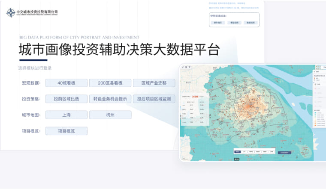Launch the 投后项目区域监测 module
Viewport: 326px width, 189px height.
[x=154, y=99]
